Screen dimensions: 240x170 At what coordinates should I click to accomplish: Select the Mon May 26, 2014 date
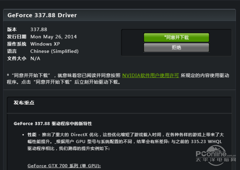[x=54, y=37]
